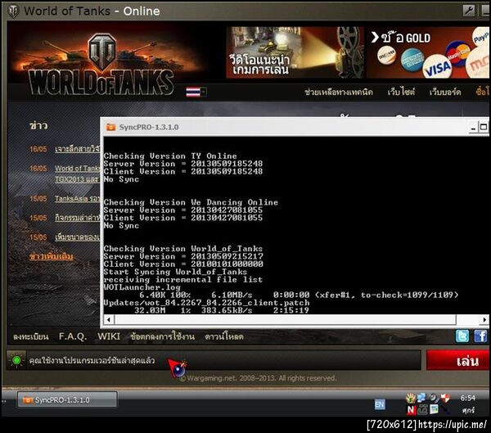Open the WIKI footer link
The width and height of the screenshot is (491, 433).
tap(109, 336)
